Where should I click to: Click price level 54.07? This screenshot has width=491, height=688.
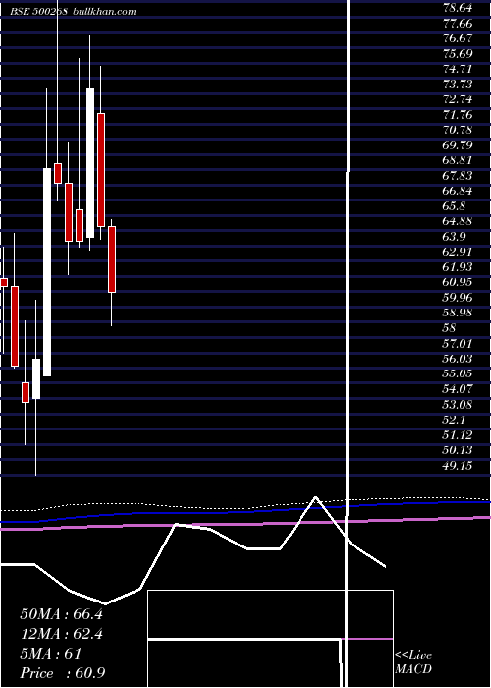click(x=458, y=389)
